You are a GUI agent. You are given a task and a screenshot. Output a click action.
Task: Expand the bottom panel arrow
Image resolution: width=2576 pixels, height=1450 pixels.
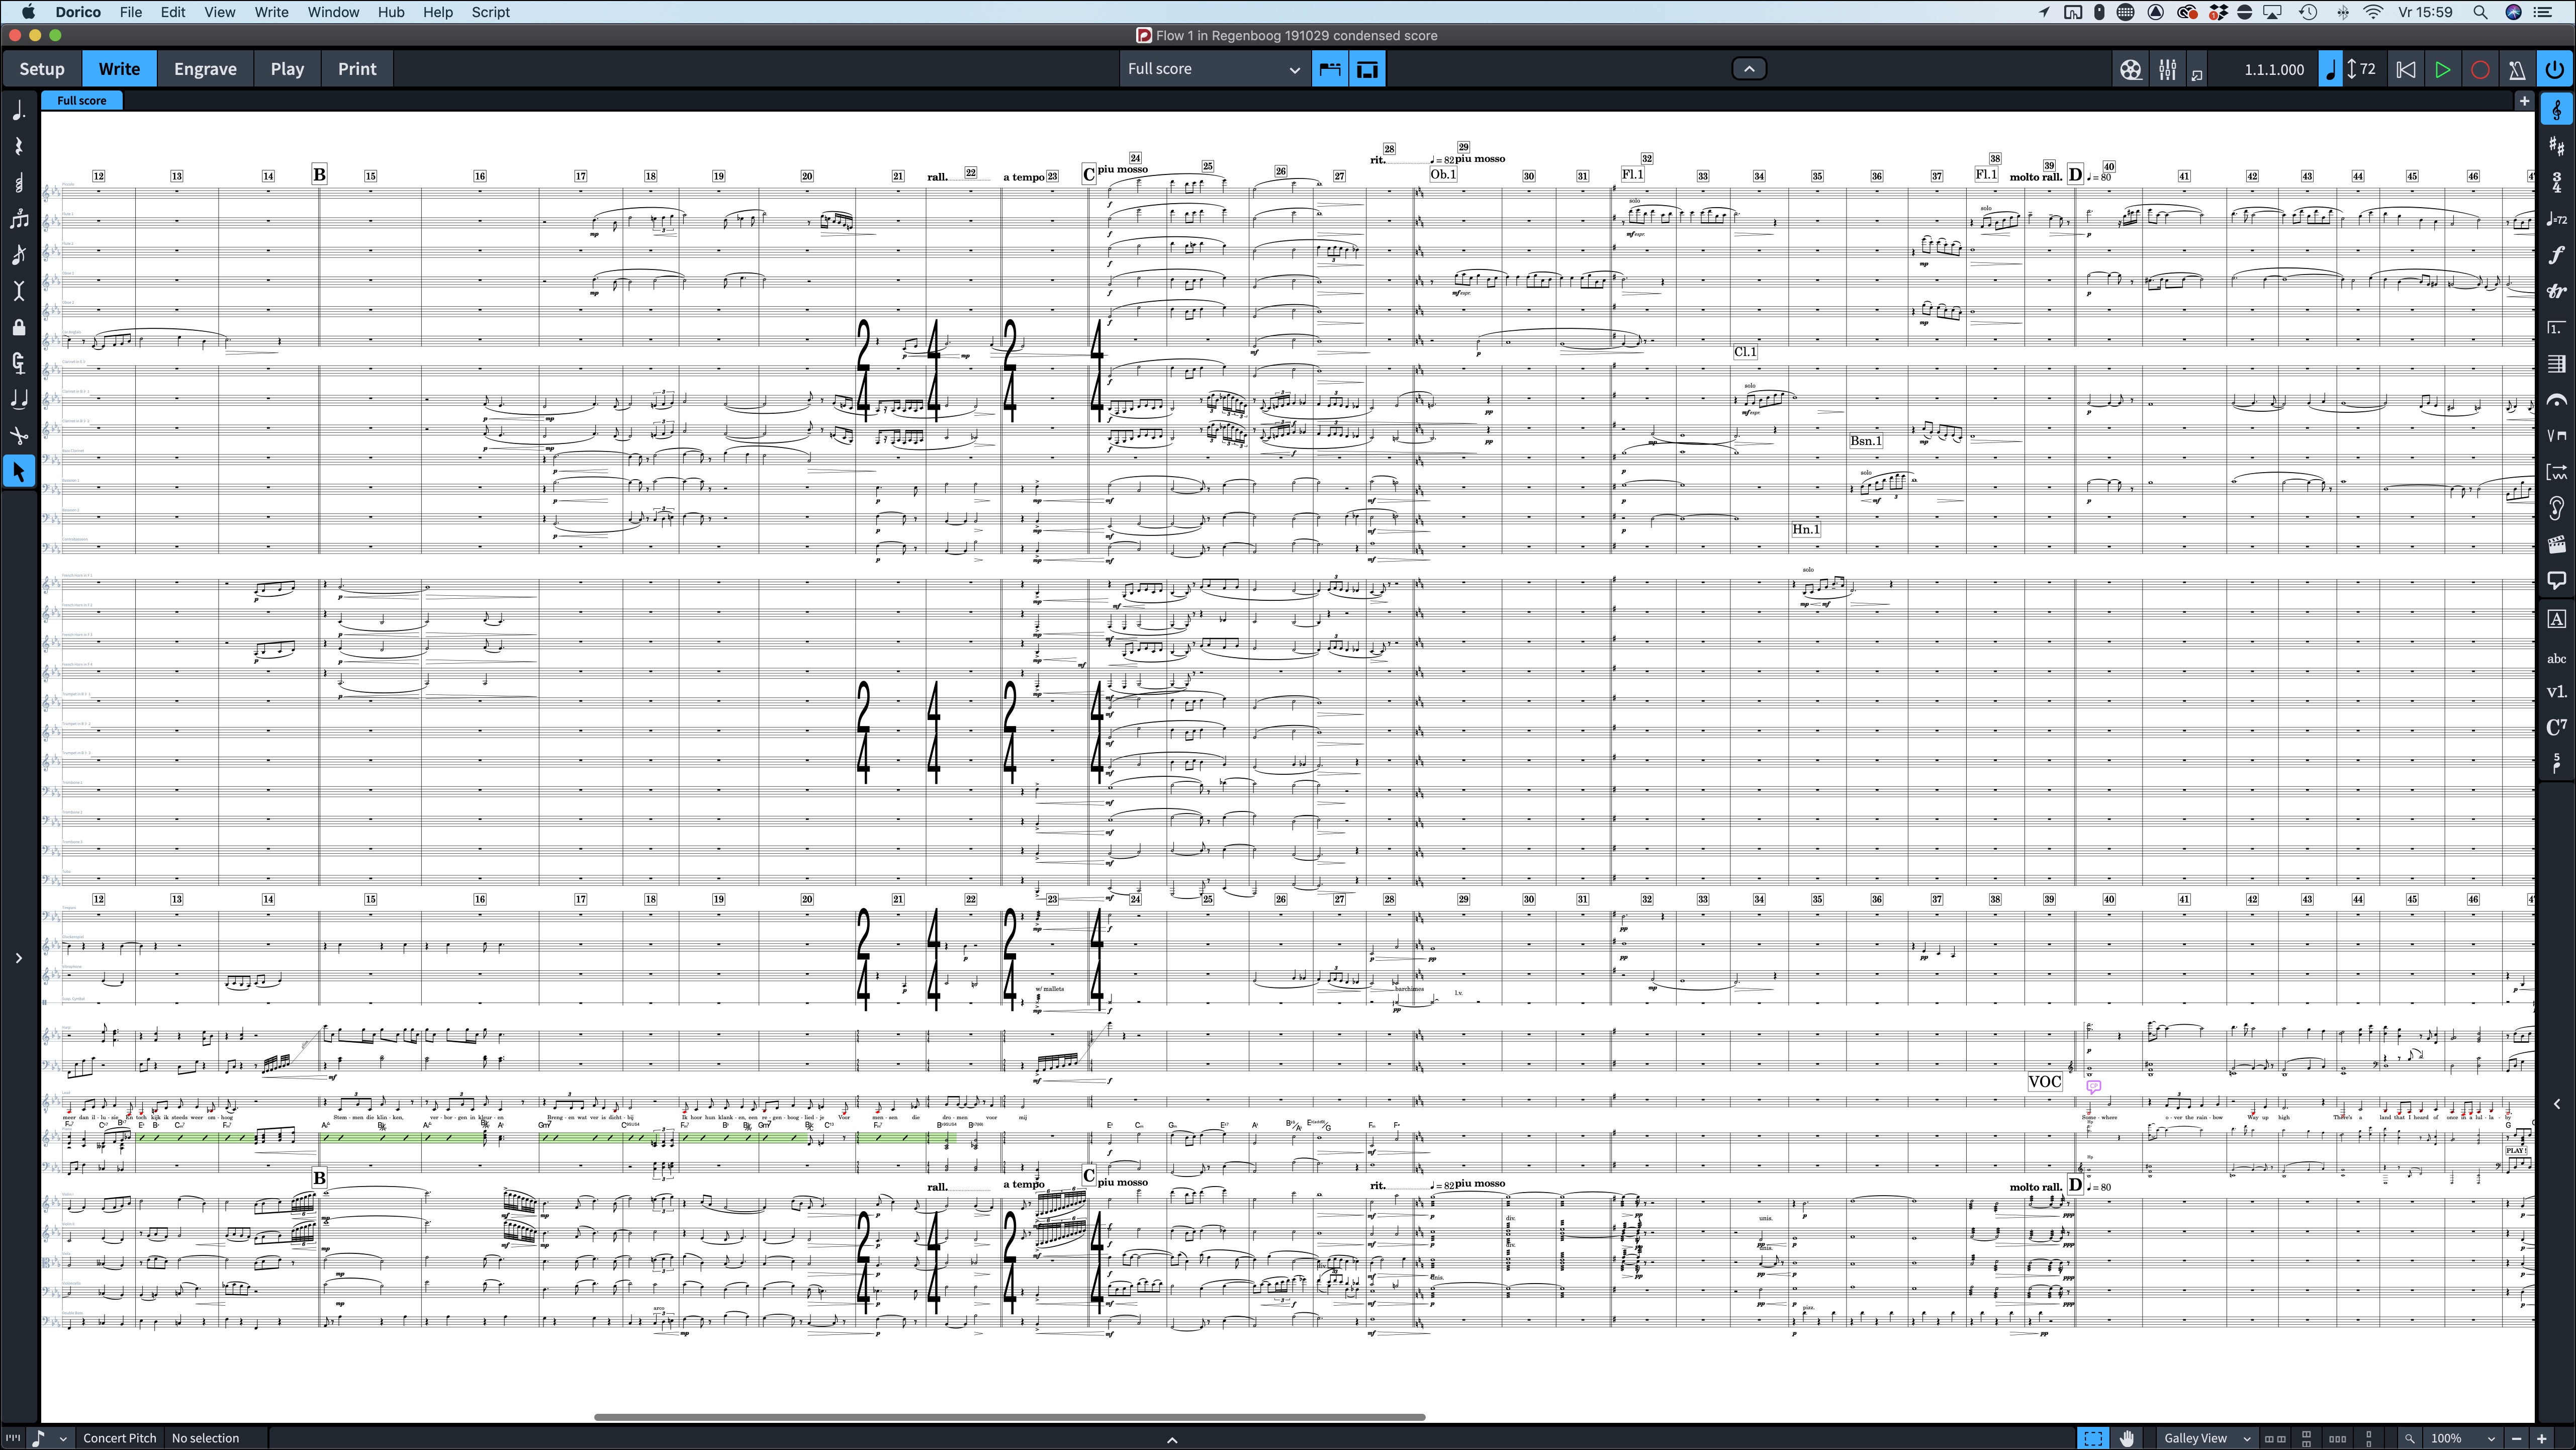click(x=1172, y=1440)
